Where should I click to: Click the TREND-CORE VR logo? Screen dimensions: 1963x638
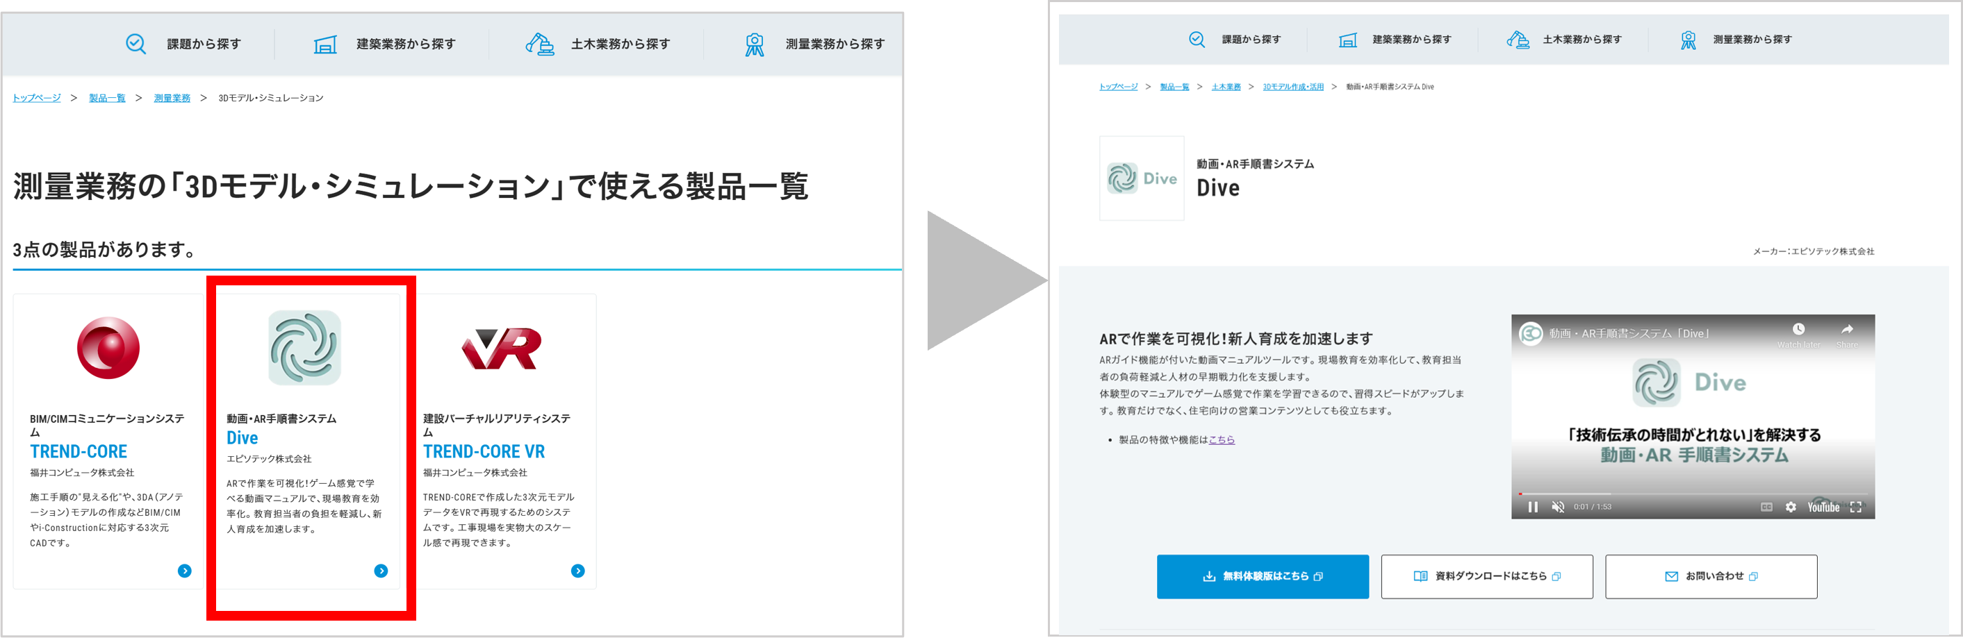[x=502, y=349]
